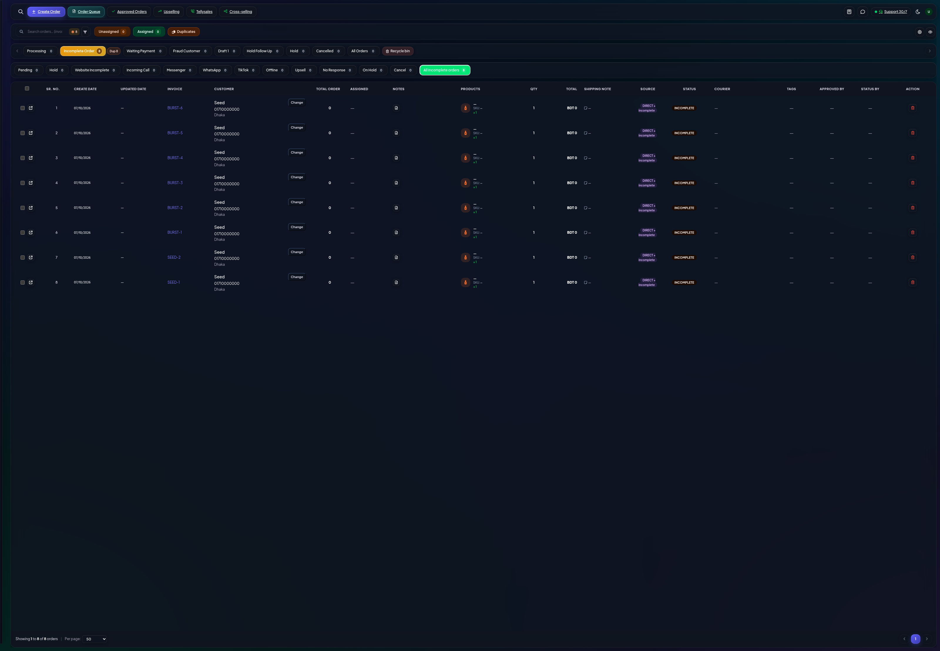The image size is (940, 651).
Task: Open notes icon for BURST-5 row
Action: [x=396, y=133]
